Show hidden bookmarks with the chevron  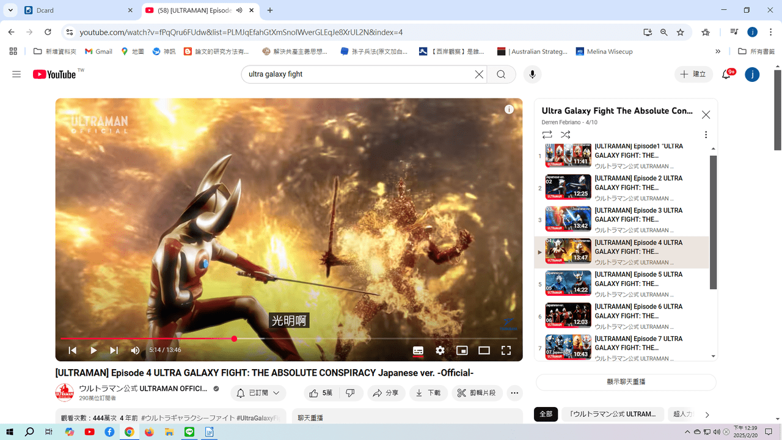tap(718, 51)
